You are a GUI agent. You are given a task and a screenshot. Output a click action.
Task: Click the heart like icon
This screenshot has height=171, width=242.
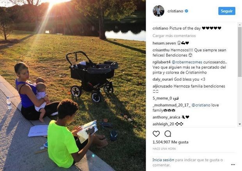(x=156, y=134)
